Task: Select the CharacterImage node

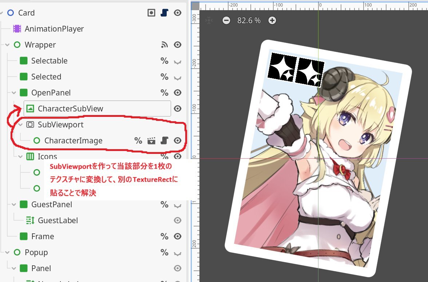Action: point(74,141)
